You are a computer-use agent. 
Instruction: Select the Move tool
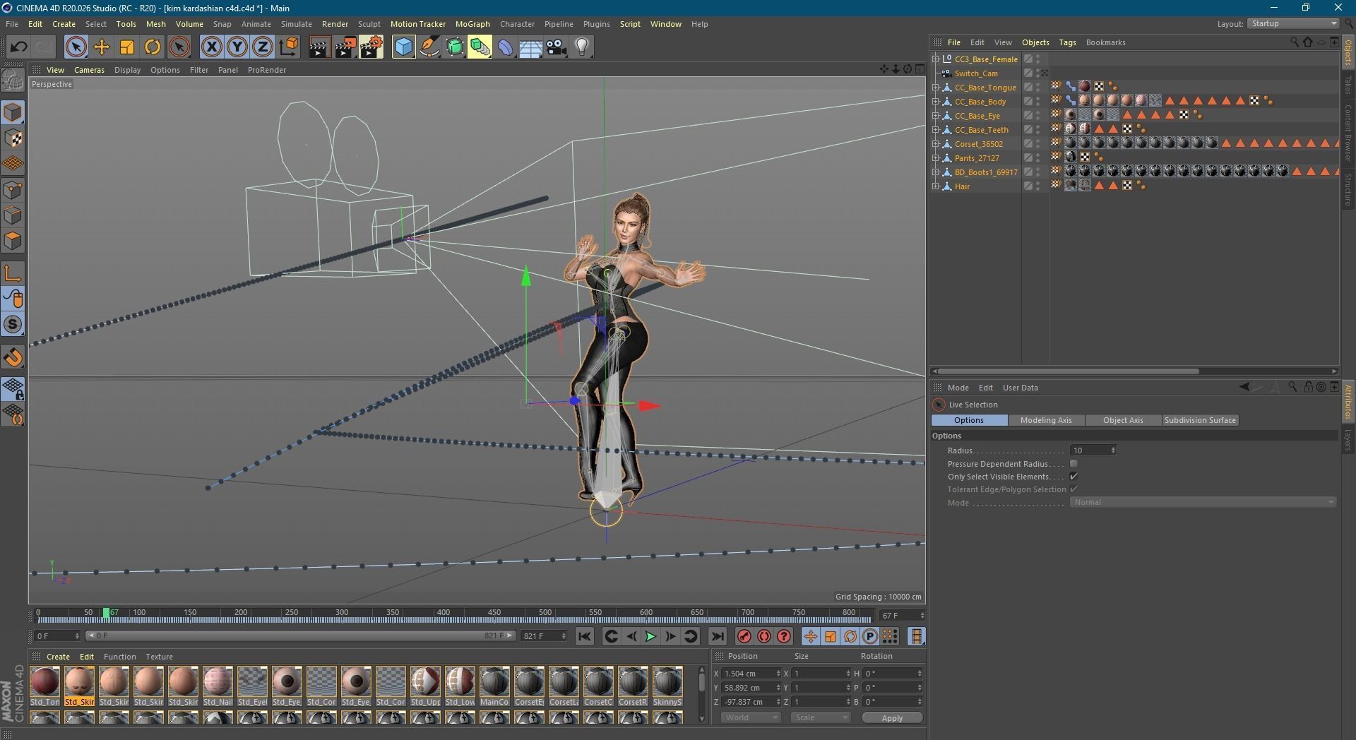click(x=101, y=47)
